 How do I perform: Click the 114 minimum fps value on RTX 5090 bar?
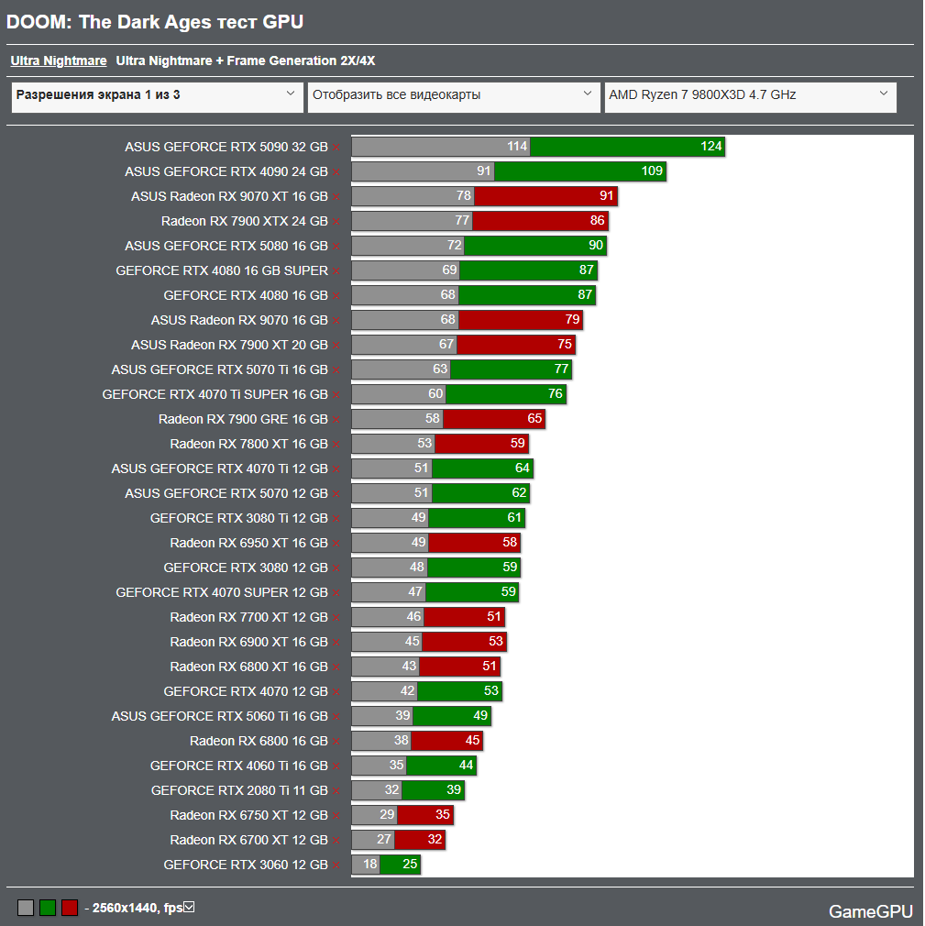click(x=517, y=147)
